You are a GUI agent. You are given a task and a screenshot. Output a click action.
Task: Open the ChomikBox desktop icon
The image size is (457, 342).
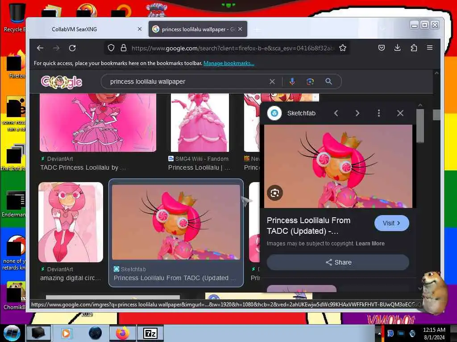pos(15,295)
